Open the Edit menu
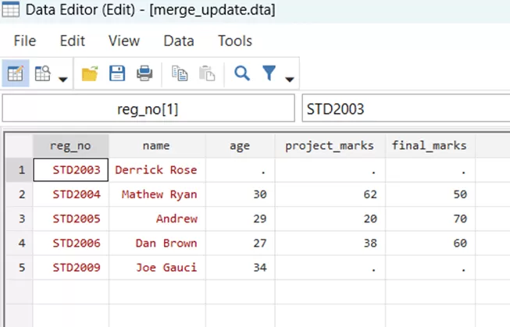 point(73,41)
